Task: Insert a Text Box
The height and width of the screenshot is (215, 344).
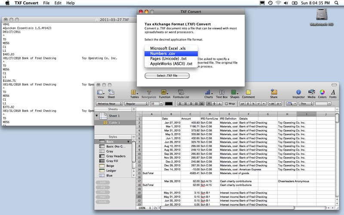Action: 221,94
